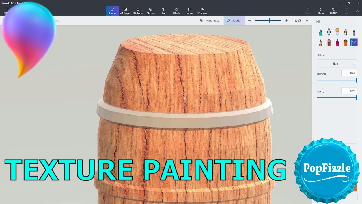
Task: Click the Redo button
Action: 346,11
